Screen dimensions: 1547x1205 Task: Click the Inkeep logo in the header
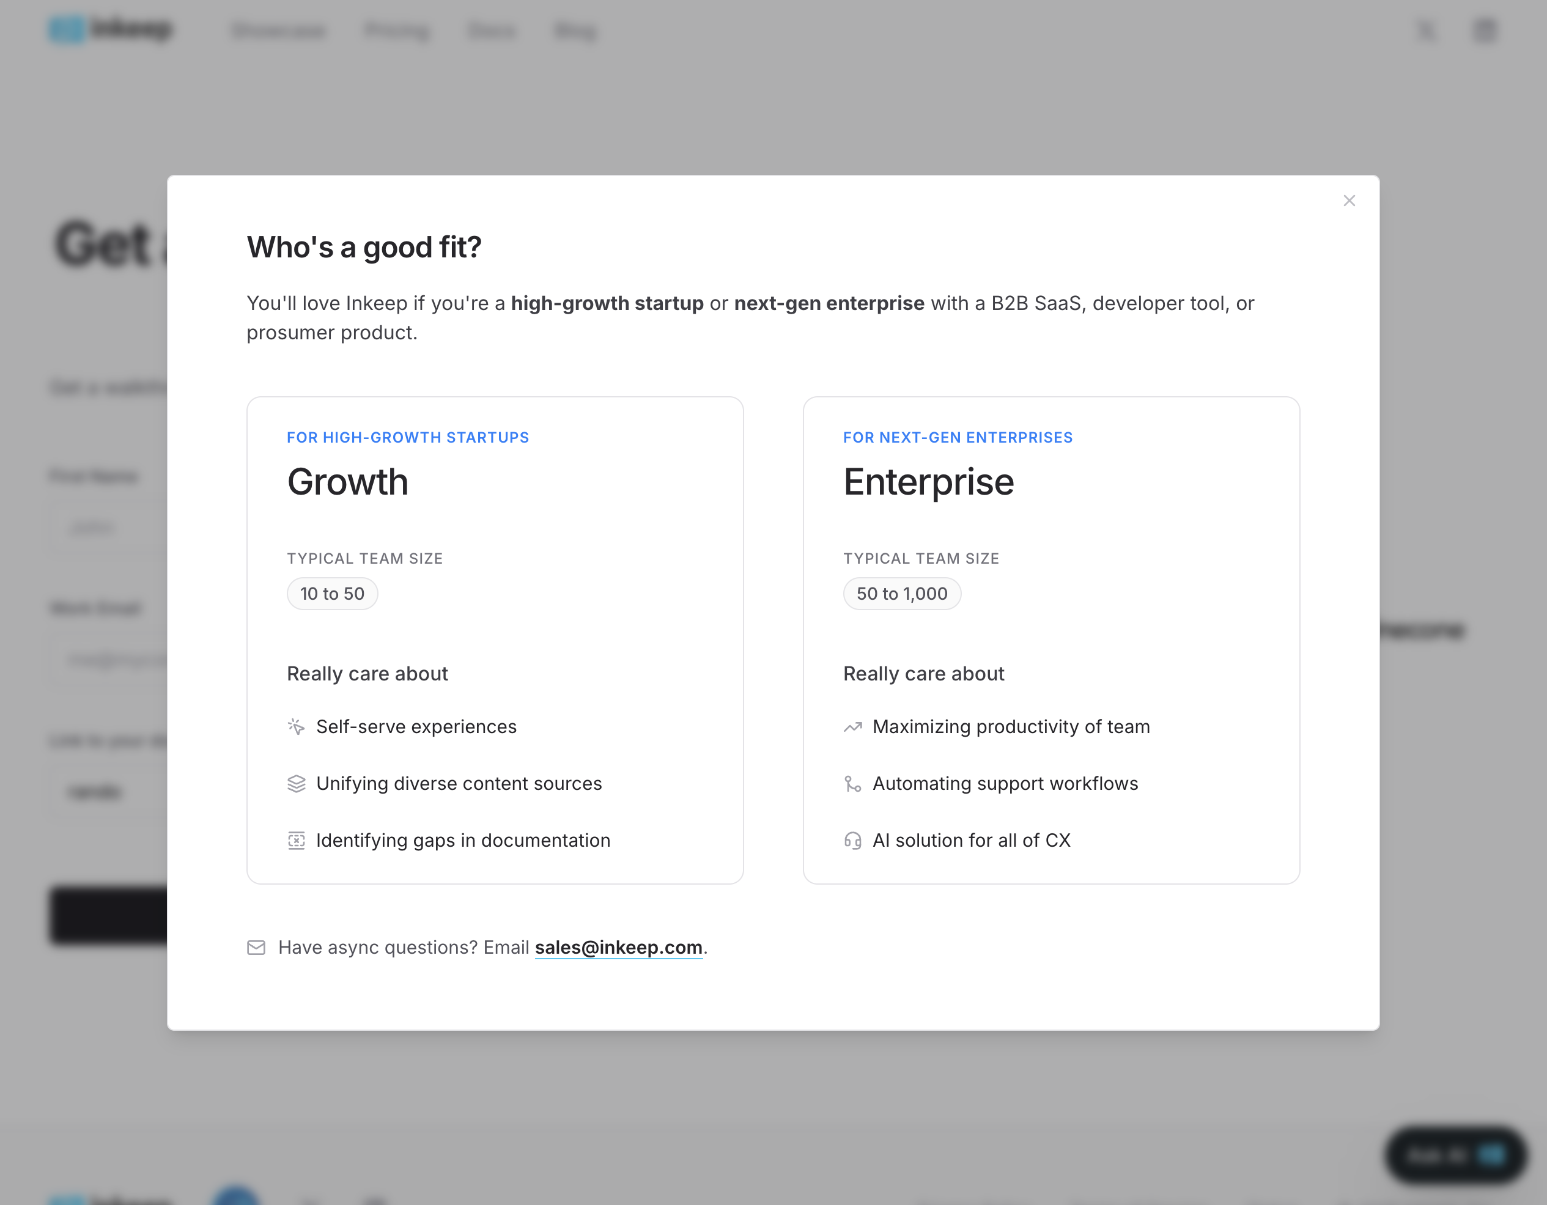point(111,30)
